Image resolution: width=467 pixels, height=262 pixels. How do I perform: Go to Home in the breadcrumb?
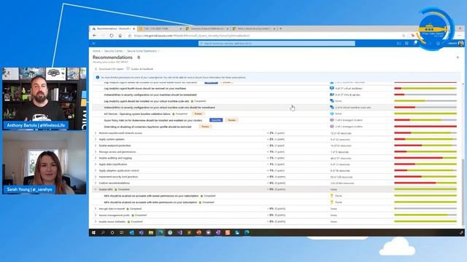[96, 51]
